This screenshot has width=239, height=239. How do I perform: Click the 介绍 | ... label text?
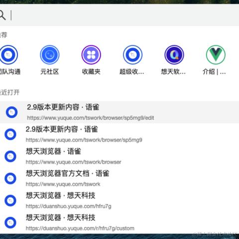click(x=214, y=72)
